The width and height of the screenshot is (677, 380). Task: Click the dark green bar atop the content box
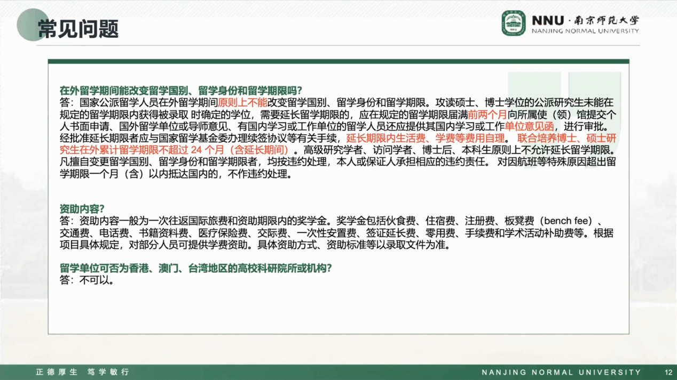pyautogui.click(x=338, y=62)
